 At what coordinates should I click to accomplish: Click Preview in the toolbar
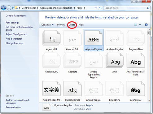coord(61,25)
